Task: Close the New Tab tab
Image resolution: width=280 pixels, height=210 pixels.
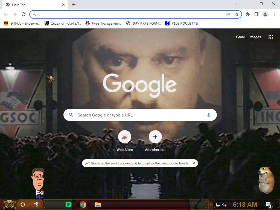Action: click(x=63, y=5)
